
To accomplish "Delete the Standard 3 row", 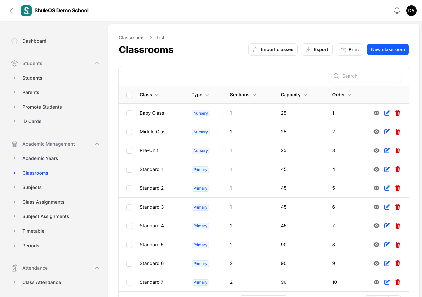I will point(398,207).
